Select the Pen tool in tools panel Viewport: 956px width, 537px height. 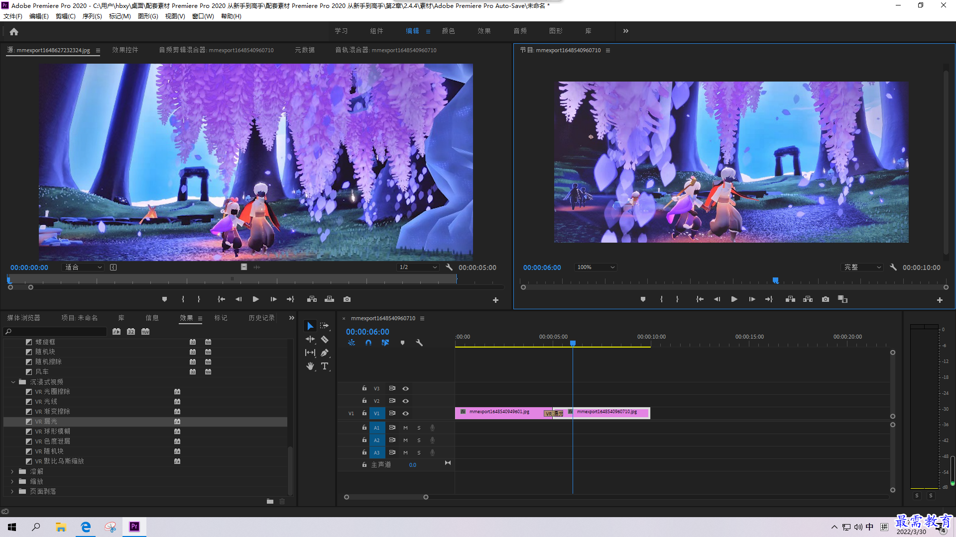coord(325,353)
